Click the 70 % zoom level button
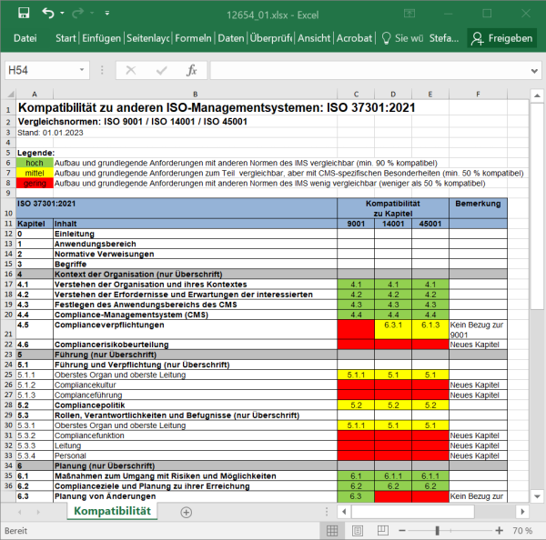 (523, 530)
